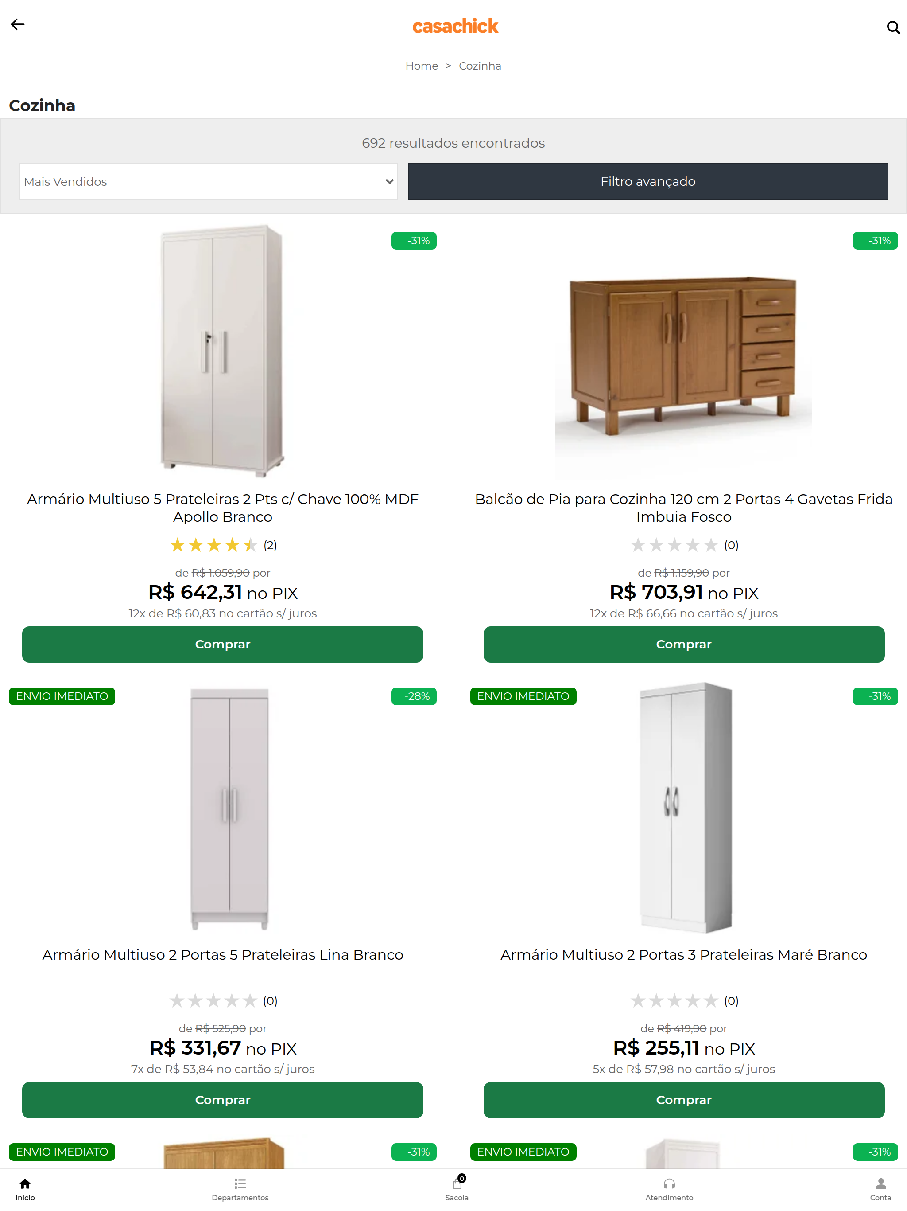Buy the Armário Maré Branco
Viewport: 907px width, 1211px height.
pos(684,1100)
